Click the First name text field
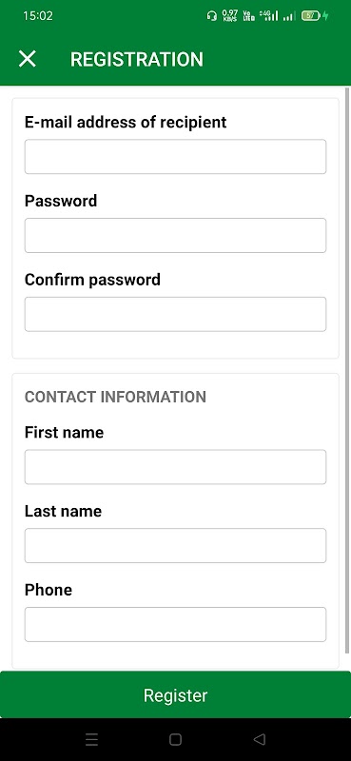The height and width of the screenshot is (761, 351). click(x=175, y=467)
